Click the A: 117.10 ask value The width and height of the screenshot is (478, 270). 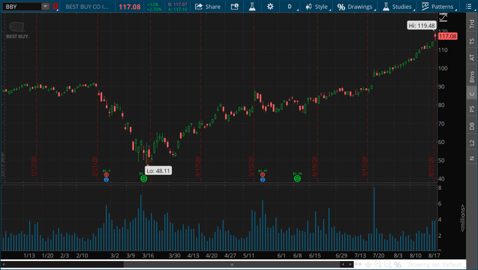click(178, 9)
